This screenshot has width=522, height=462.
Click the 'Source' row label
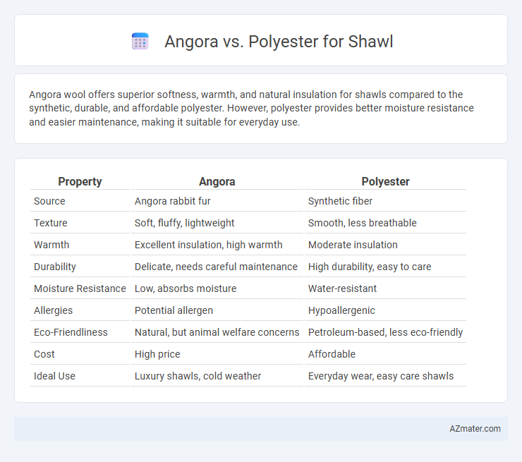(x=49, y=201)
